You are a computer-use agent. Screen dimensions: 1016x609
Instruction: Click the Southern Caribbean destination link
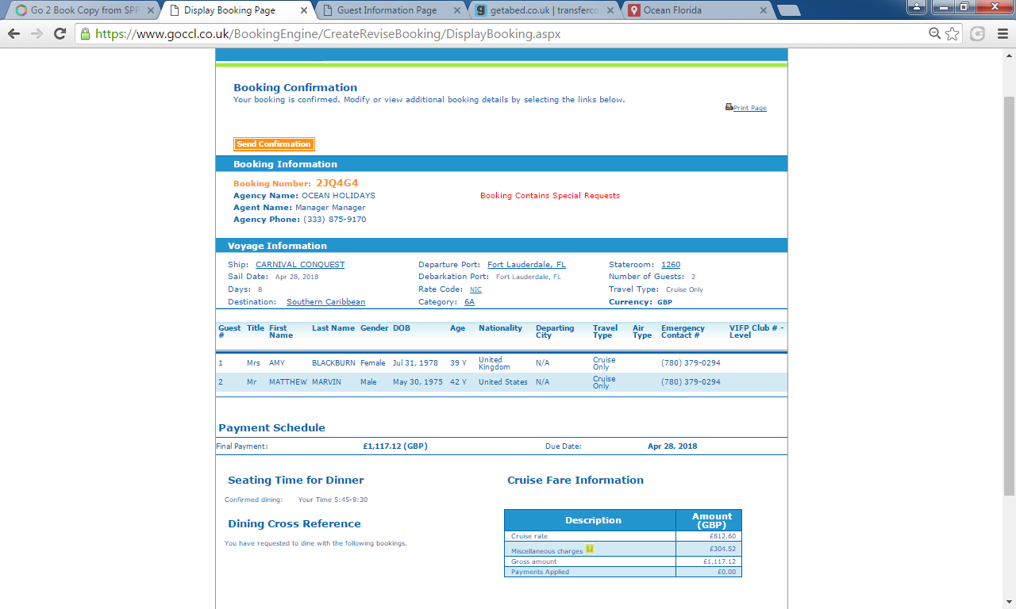point(326,302)
